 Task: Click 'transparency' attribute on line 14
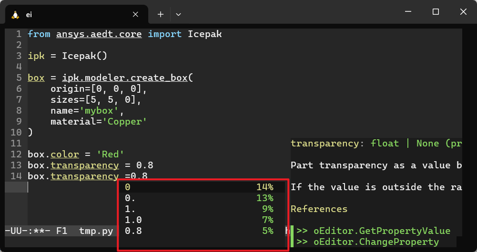(x=84, y=176)
